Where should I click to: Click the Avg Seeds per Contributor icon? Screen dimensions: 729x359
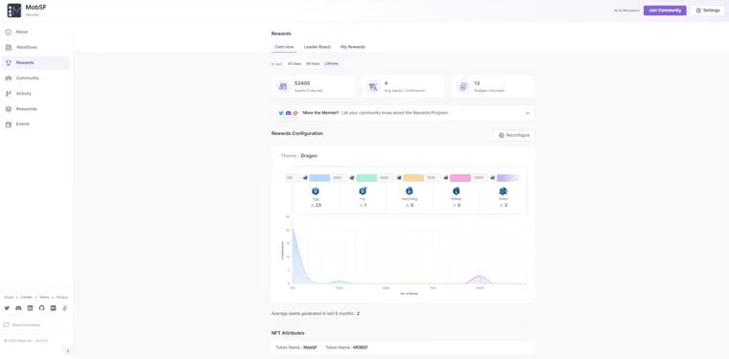click(x=373, y=87)
